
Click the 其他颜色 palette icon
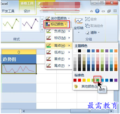coord(76,86)
